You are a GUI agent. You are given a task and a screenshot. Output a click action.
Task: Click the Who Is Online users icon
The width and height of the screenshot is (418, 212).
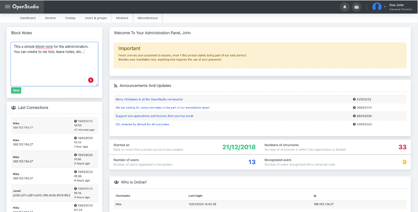point(116,182)
